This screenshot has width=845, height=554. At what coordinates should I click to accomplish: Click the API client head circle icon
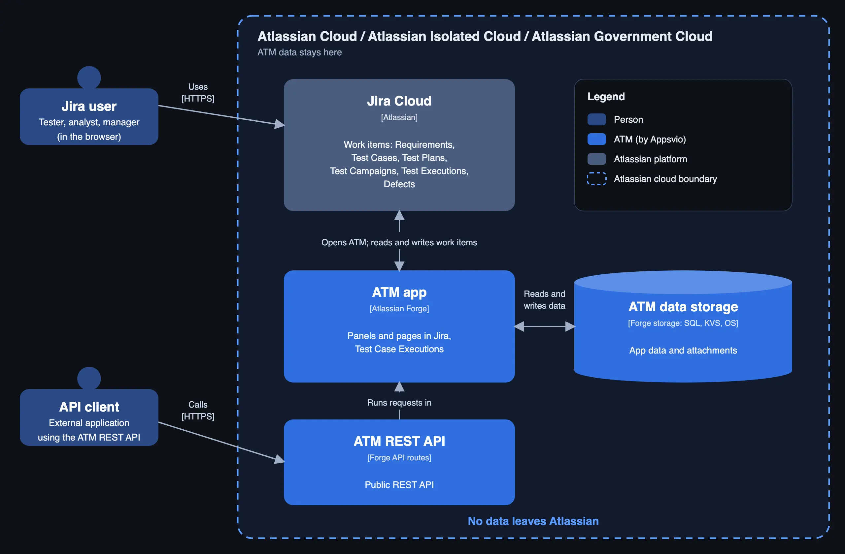89,378
